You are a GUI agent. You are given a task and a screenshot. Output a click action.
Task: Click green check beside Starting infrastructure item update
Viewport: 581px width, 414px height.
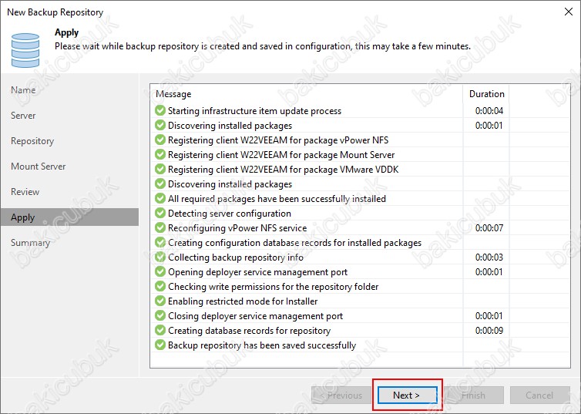(x=160, y=110)
